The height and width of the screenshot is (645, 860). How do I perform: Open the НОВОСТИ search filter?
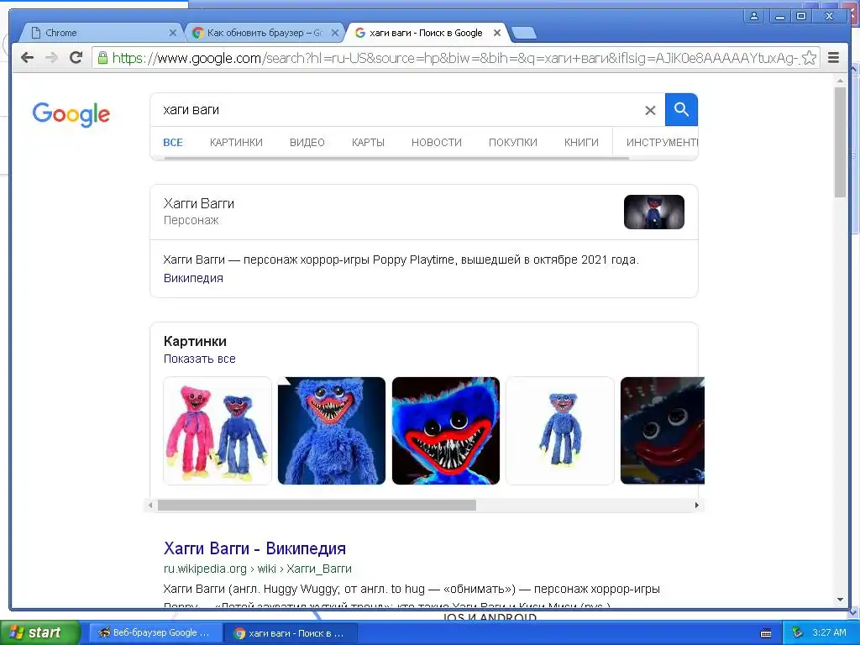point(437,143)
